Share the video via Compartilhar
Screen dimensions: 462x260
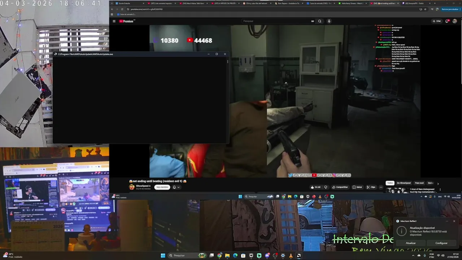pos(340,187)
